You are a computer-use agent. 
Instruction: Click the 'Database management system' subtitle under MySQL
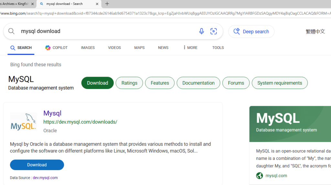click(x=41, y=88)
